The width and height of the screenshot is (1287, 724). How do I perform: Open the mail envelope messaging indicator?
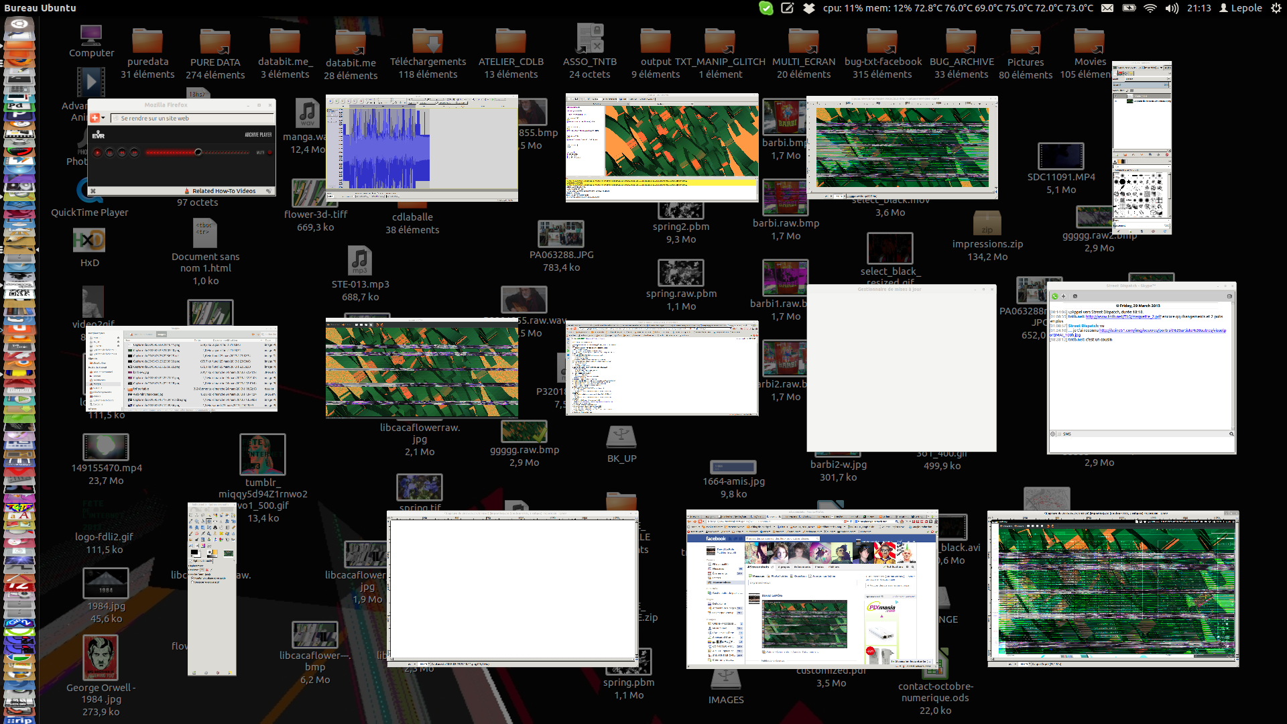coord(1107,8)
